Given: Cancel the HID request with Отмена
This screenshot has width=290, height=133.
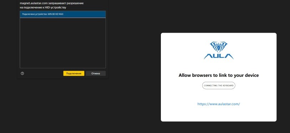Looking at the screenshot, I should pyautogui.click(x=96, y=73).
